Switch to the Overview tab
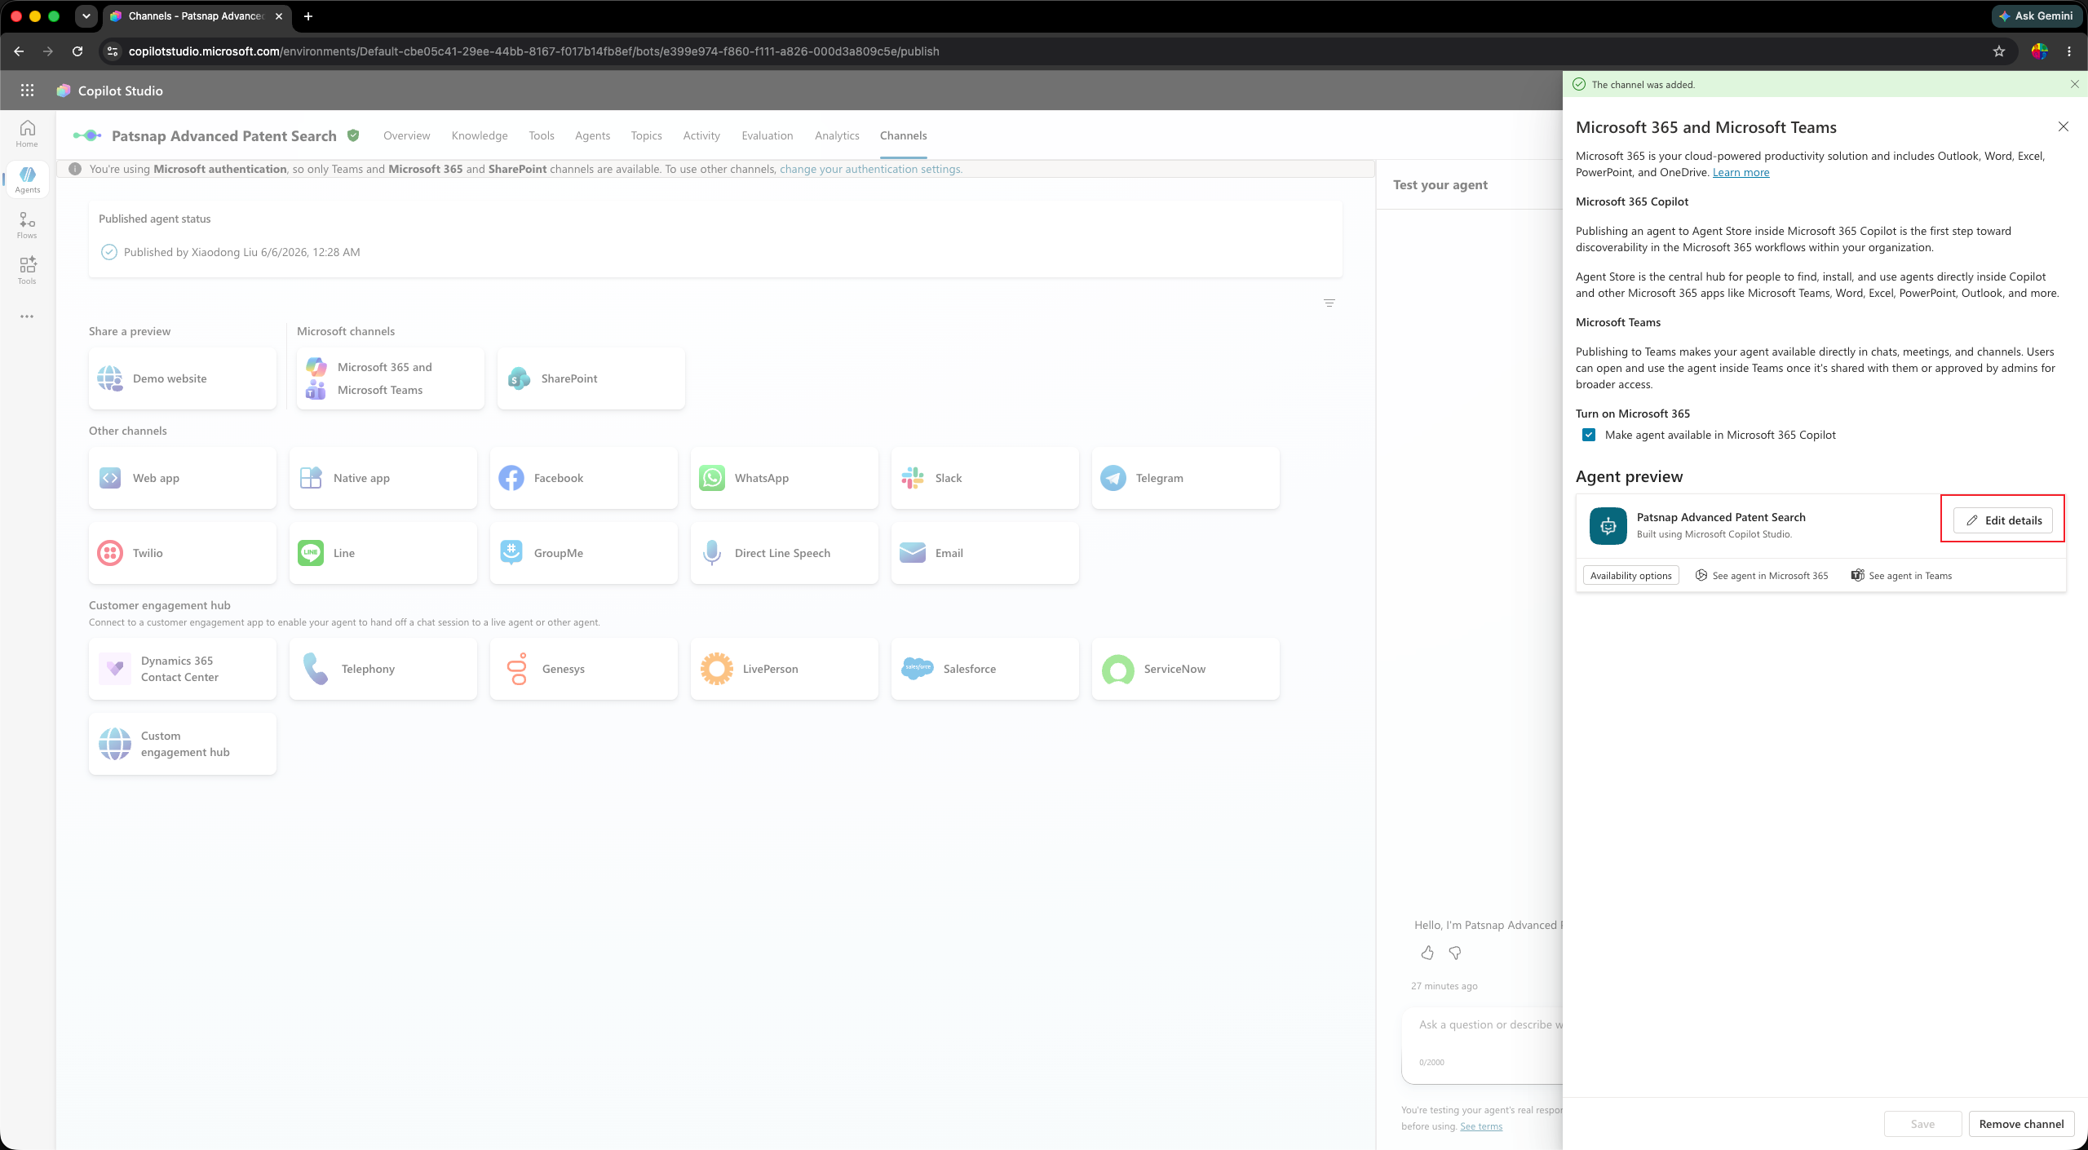This screenshot has height=1150, width=2088. click(407, 135)
